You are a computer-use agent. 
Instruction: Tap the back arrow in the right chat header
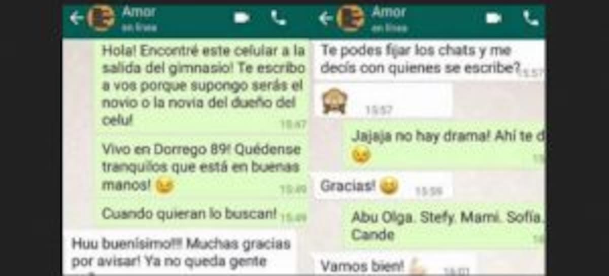[325, 18]
